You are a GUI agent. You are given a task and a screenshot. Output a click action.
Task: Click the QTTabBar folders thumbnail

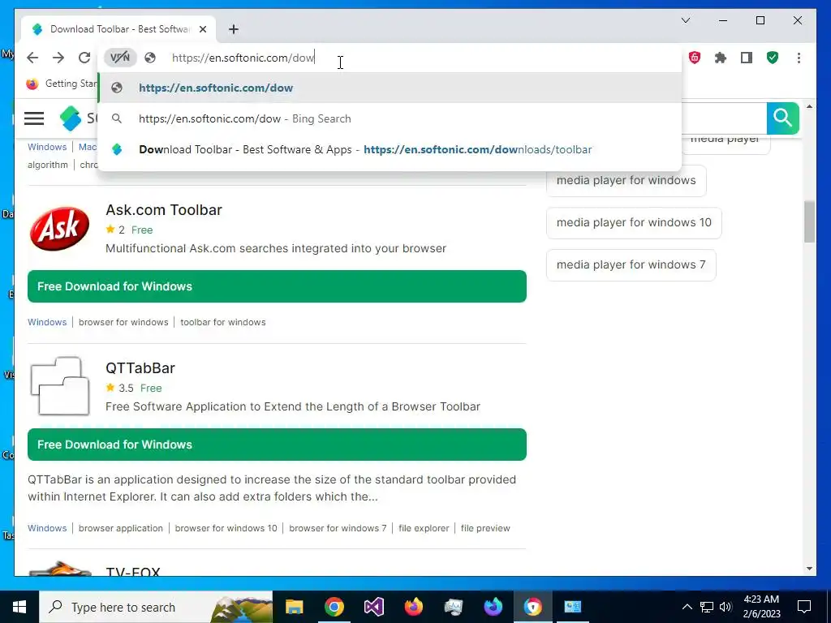[x=60, y=385]
